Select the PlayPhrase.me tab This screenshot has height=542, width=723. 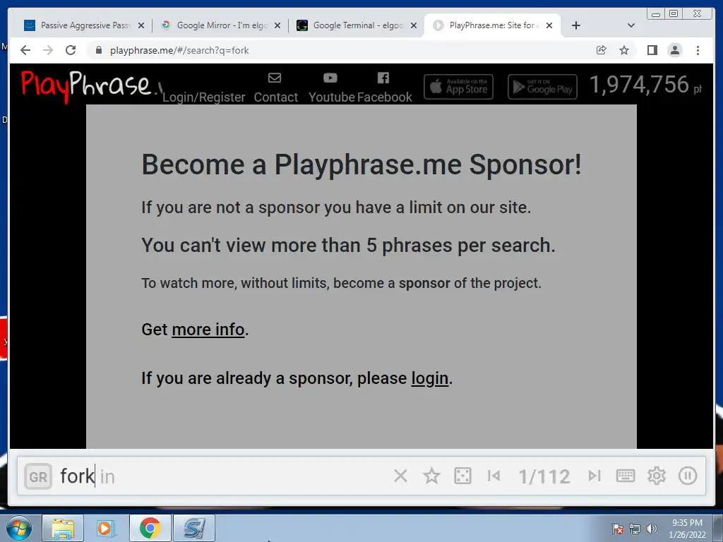point(491,25)
